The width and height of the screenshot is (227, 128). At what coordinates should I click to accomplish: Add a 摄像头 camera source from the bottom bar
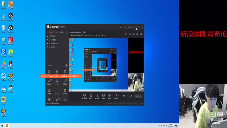pos(91,96)
